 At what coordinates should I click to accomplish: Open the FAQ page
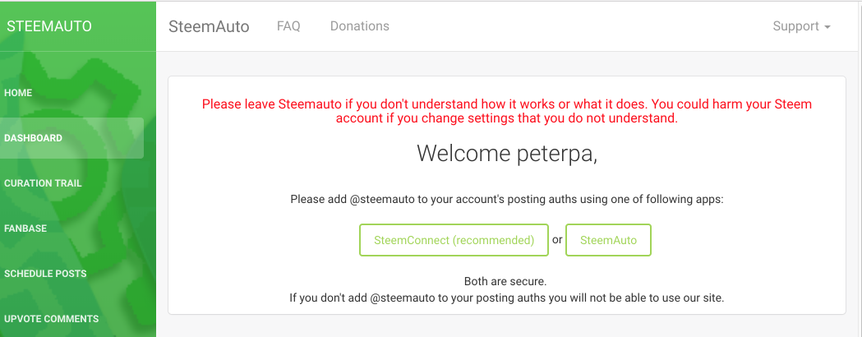coord(288,25)
